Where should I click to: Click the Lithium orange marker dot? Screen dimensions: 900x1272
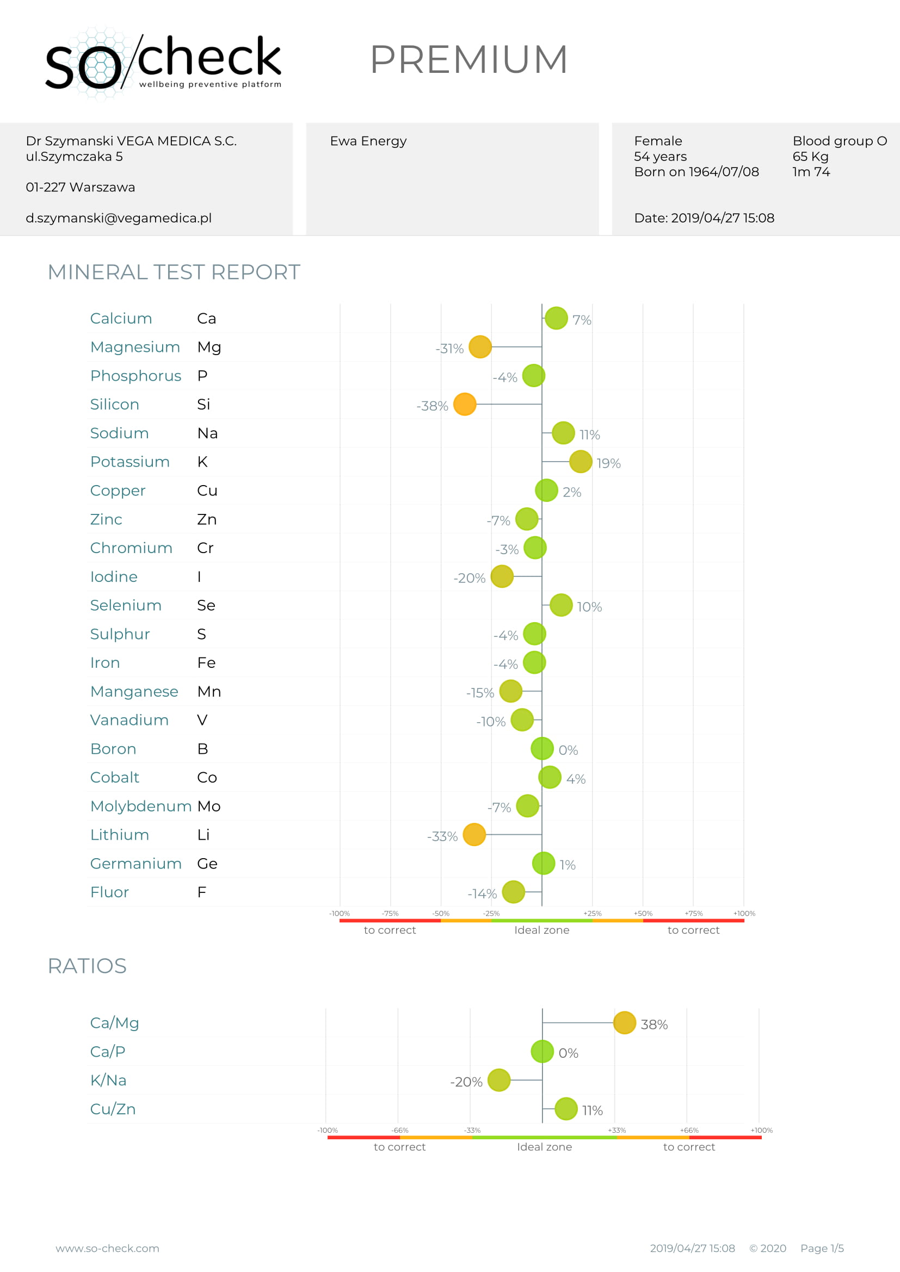[474, 834]
